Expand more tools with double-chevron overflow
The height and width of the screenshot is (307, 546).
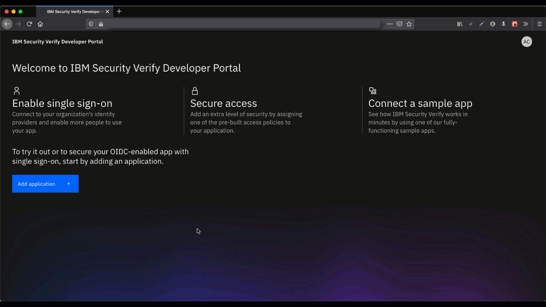(526, 24)
